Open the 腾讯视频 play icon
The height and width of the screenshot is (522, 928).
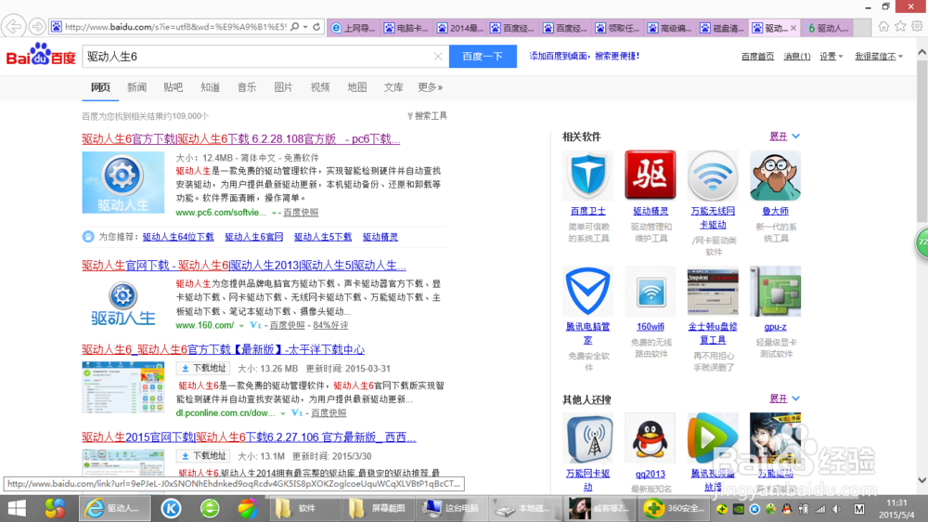click(713, 437)
